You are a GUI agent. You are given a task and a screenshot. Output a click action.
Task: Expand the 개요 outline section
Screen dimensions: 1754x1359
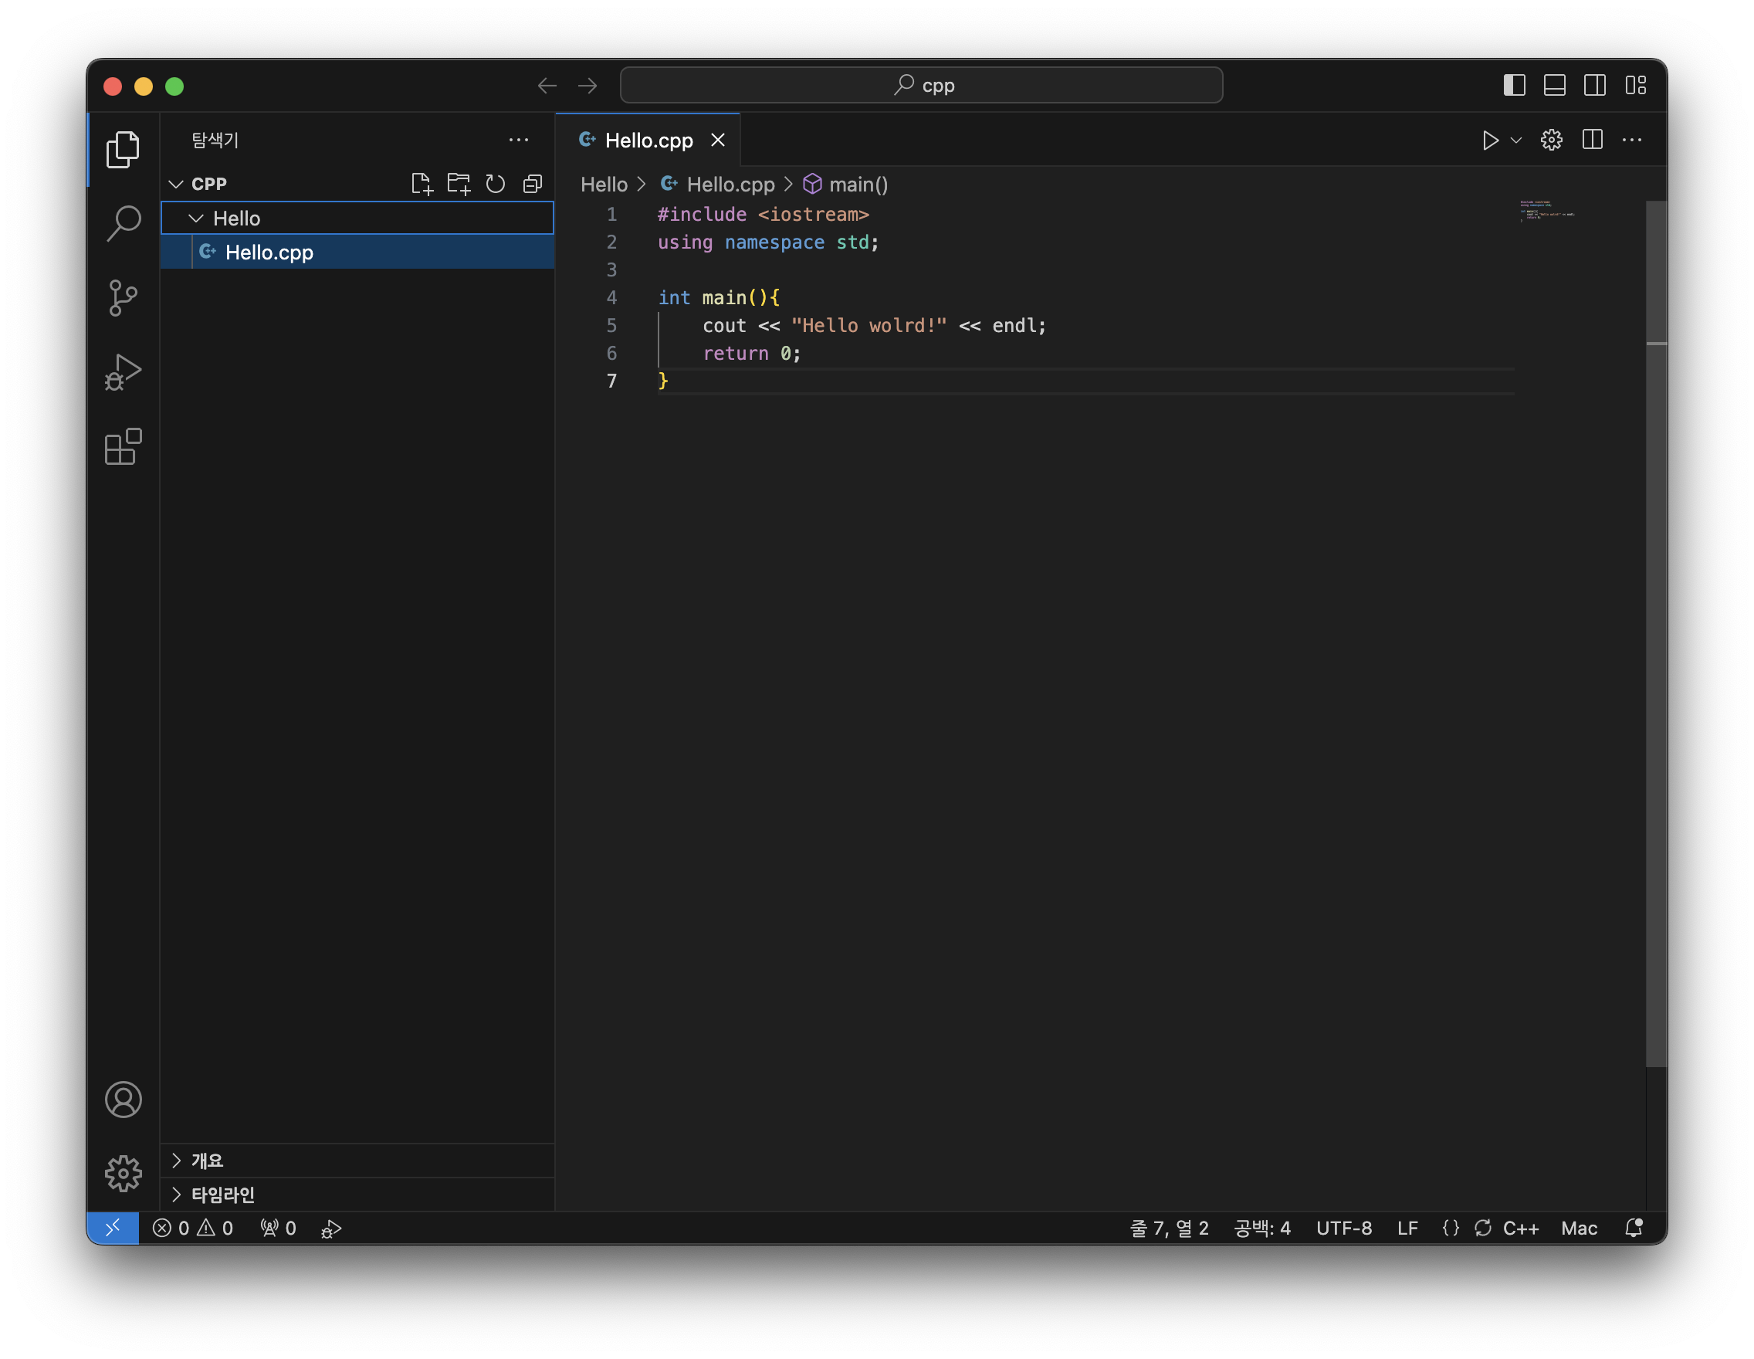click(206, 1161)
